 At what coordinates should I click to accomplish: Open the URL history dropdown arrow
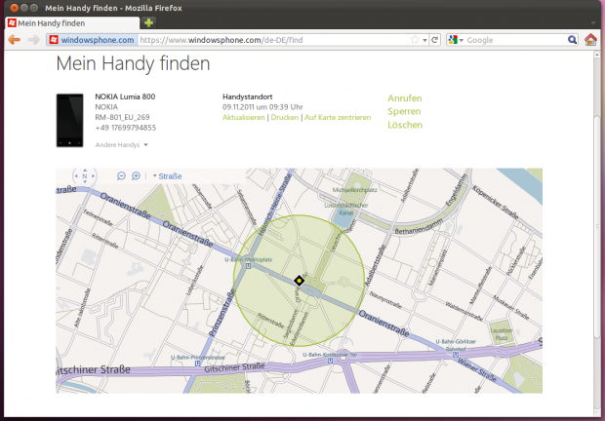coord(424,40)
